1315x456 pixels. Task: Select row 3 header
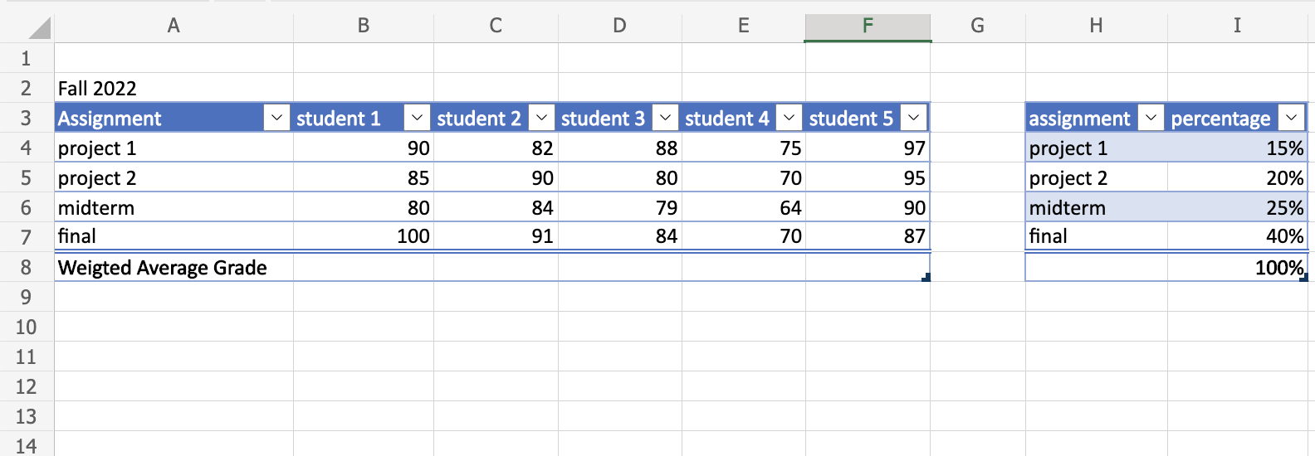[x=27, y=118]
